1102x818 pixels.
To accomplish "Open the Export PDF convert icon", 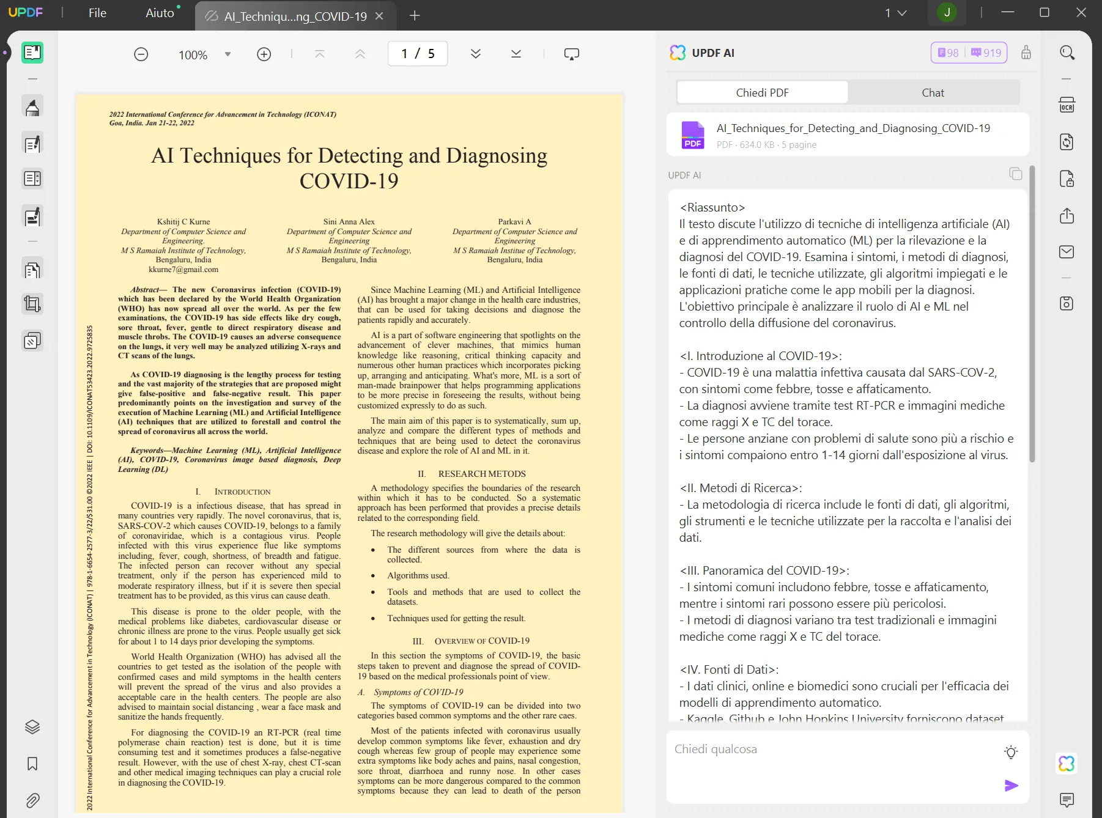I will [1067, 142].
